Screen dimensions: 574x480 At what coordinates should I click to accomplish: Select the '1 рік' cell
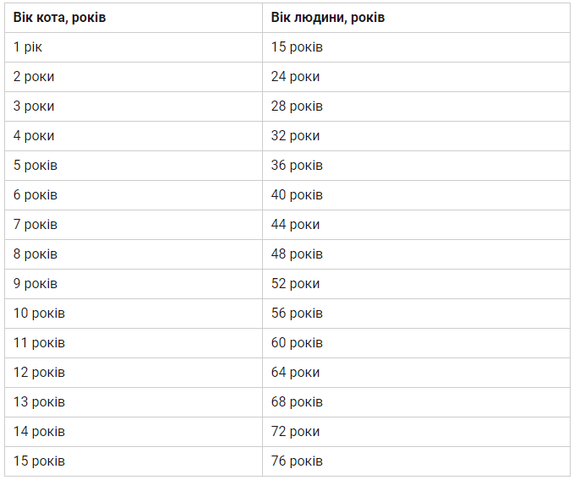[x=28, y=47]
